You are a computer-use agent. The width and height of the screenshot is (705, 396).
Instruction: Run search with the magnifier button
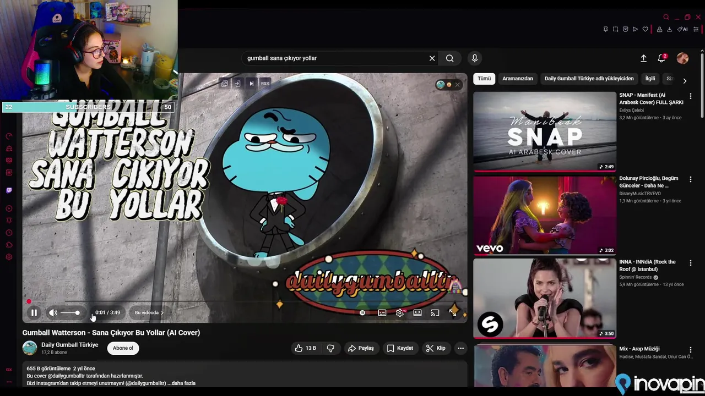point(450,58)
